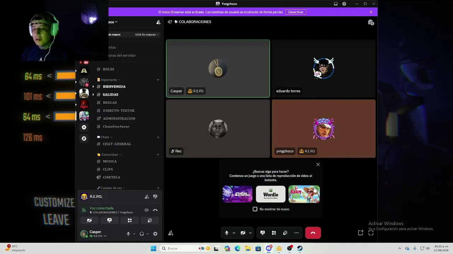Check the 'No mostrar de nuevo' box
Viewport: 453px width, 254px height.
(255, 209)
